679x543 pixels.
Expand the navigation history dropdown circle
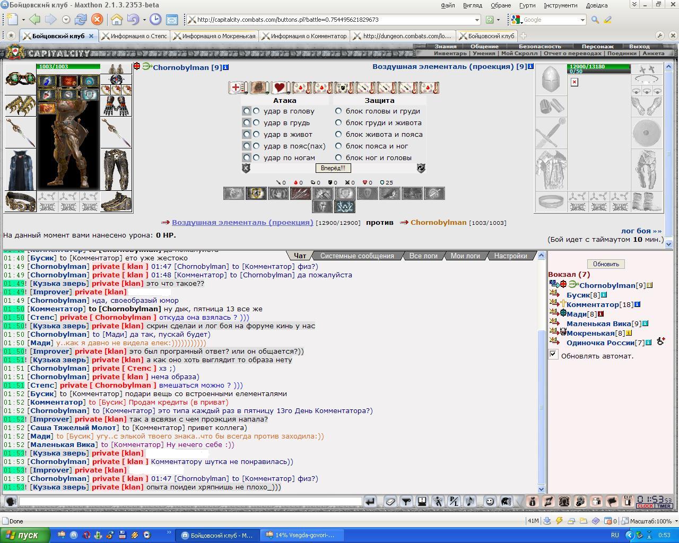pyautogui.click(x=66, y=20)
